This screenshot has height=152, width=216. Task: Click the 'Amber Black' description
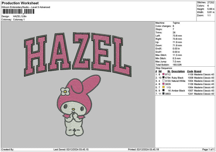click(x=178, y=91)
